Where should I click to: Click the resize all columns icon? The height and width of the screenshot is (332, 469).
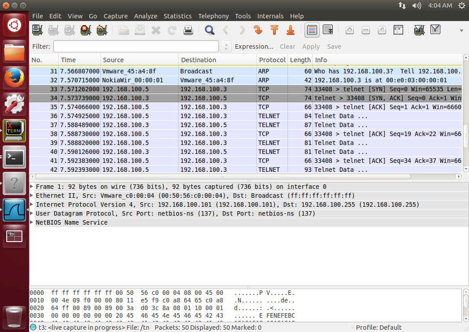398,30
